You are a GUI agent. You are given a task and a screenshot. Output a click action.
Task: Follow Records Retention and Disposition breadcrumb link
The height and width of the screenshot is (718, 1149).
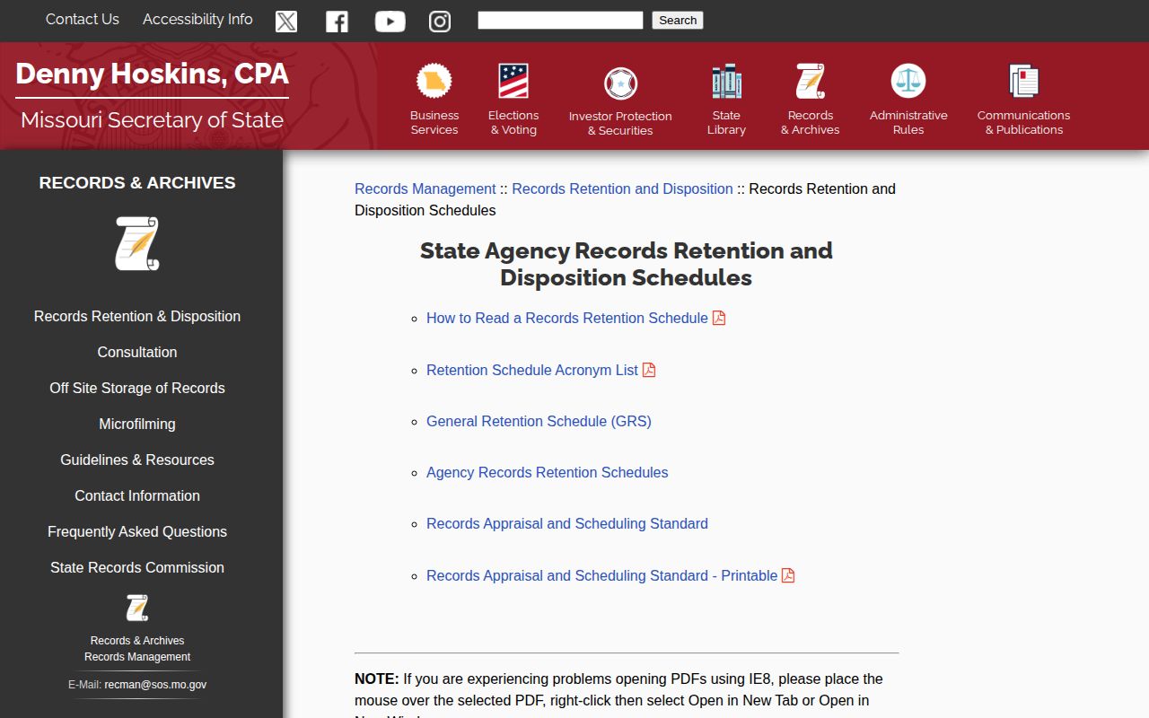(x=623, y=188)
